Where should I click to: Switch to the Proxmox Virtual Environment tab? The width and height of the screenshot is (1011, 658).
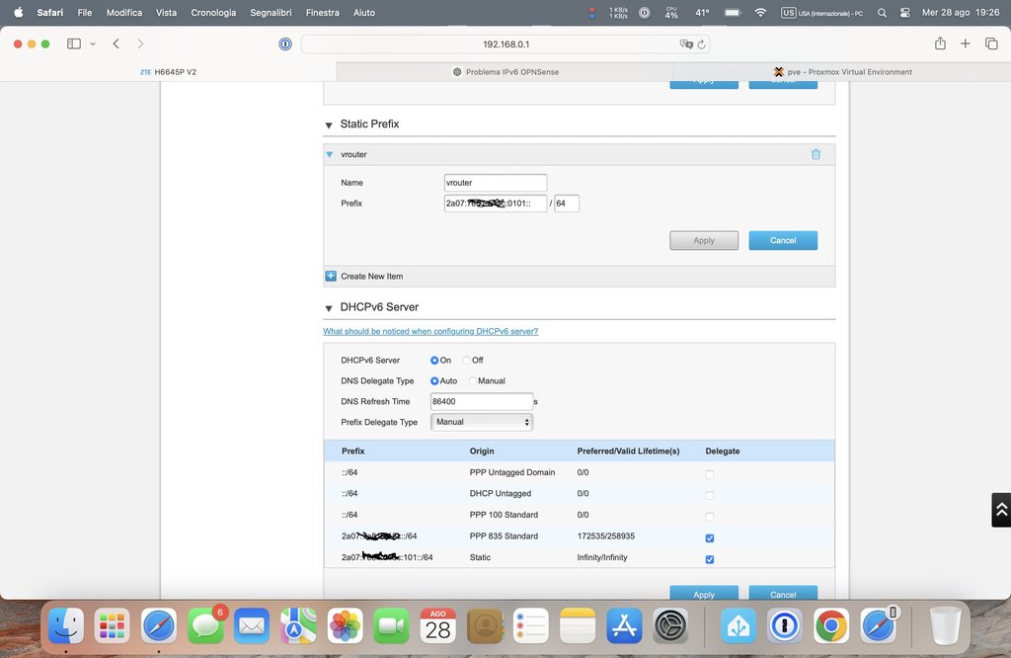click(842, 72)
